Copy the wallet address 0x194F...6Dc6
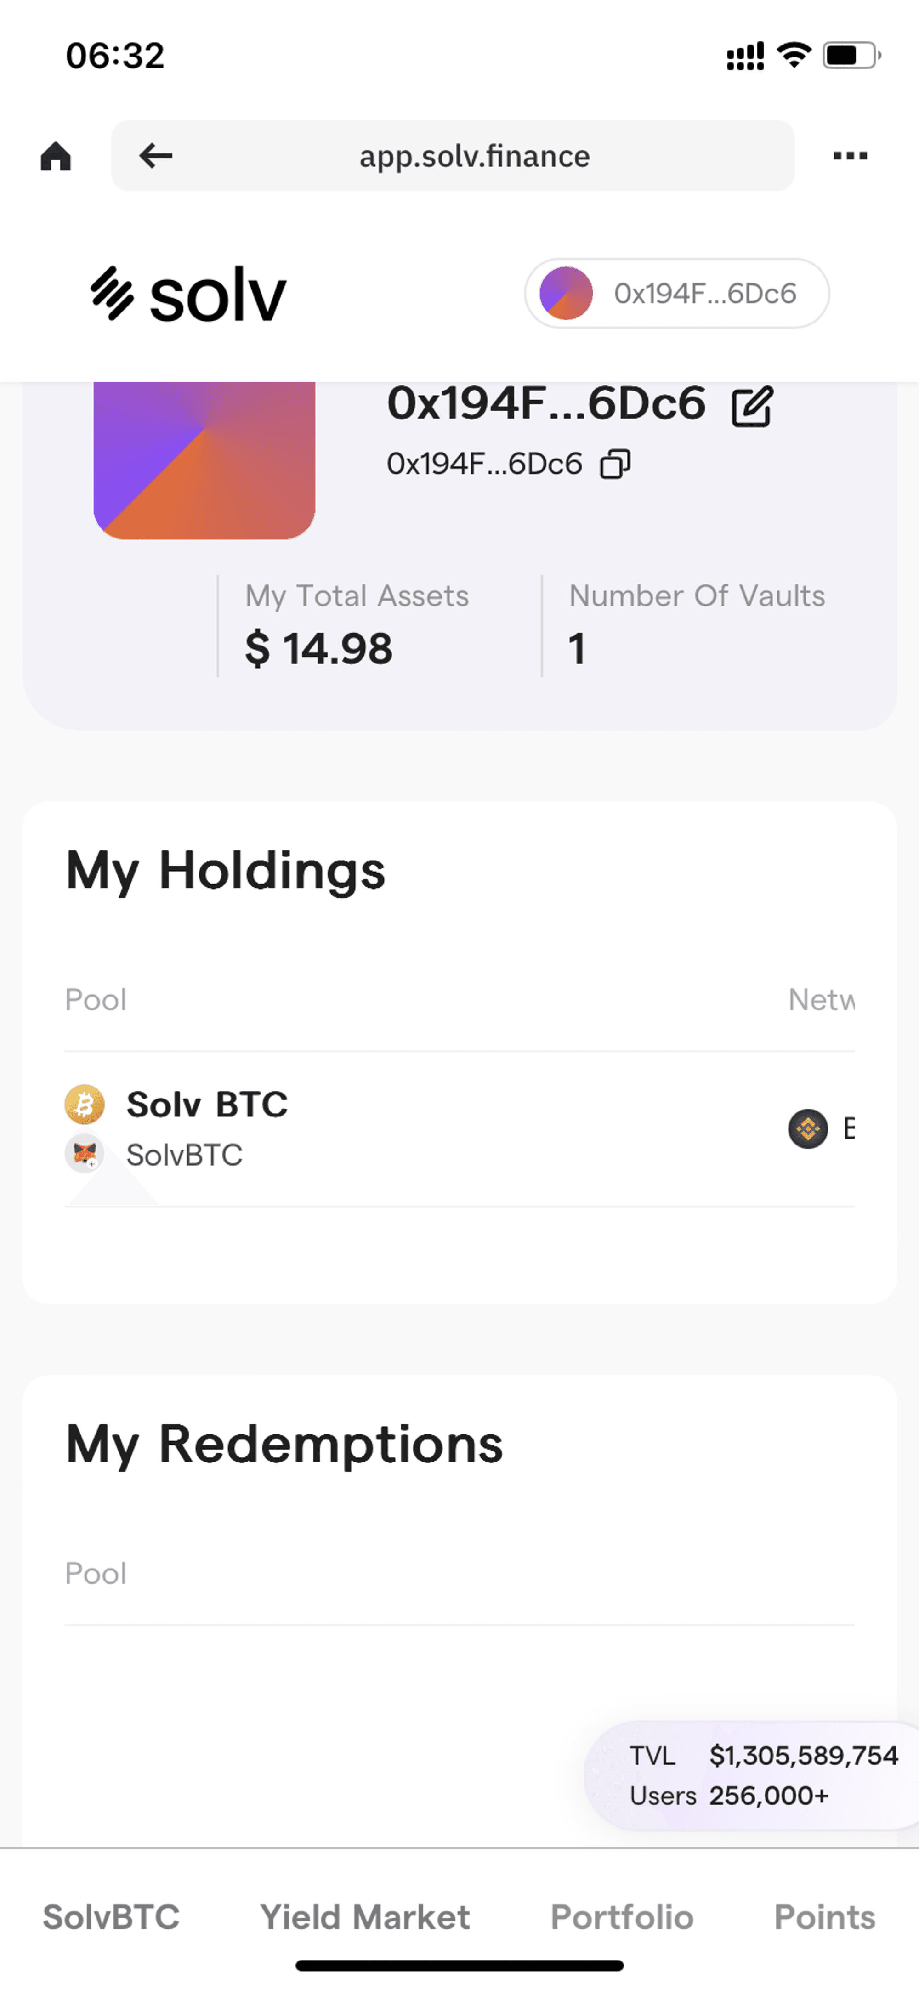This screenshot has height=1989, width=919. pyautogui.click(x=615, y=464)
